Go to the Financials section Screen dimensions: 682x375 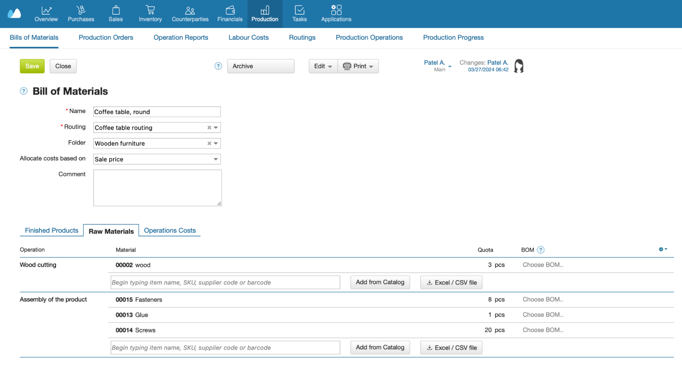point(230,14)
